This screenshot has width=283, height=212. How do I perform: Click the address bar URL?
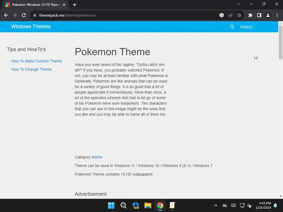point(67,15)
